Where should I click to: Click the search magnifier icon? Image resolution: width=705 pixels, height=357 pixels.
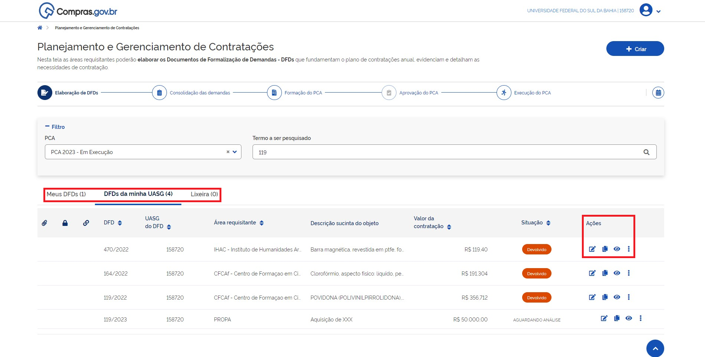(646, 152)
